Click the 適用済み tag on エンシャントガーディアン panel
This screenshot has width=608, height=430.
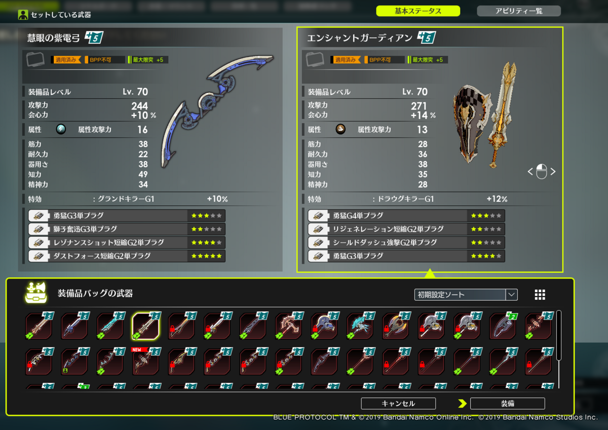(347, 60)
